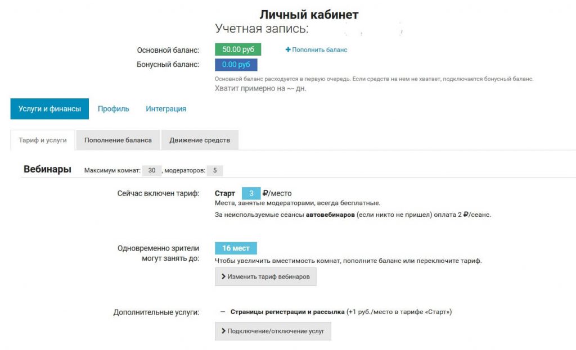The height and width of the screenshot is (350, 576).
Task: Click the chevron icon on Изменить тариф вебинаров
Action: (x=223, y=277)
